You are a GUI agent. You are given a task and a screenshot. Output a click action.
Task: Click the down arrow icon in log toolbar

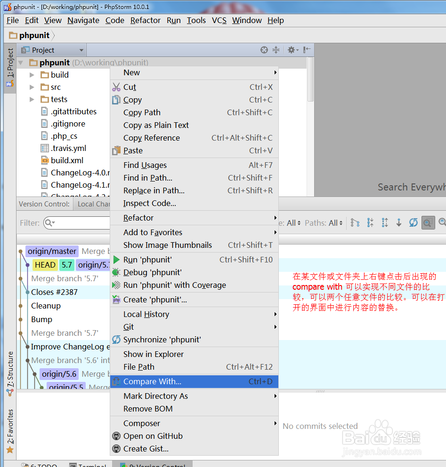(x=399, y=222)
